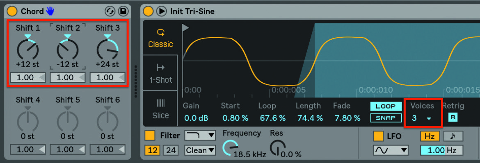Adjust the Shift 6 knob

click(x=107, y=122)
